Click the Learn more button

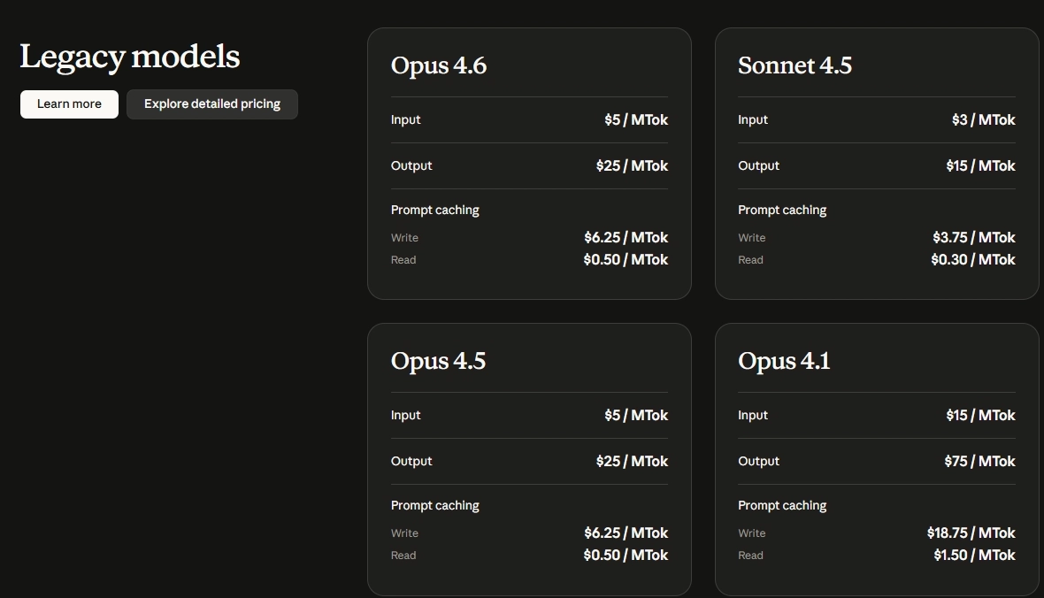point(69,104)
